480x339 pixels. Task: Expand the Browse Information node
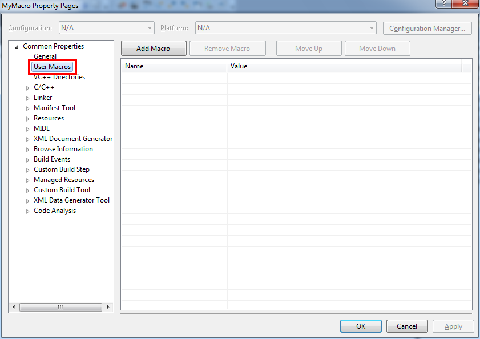27,150
